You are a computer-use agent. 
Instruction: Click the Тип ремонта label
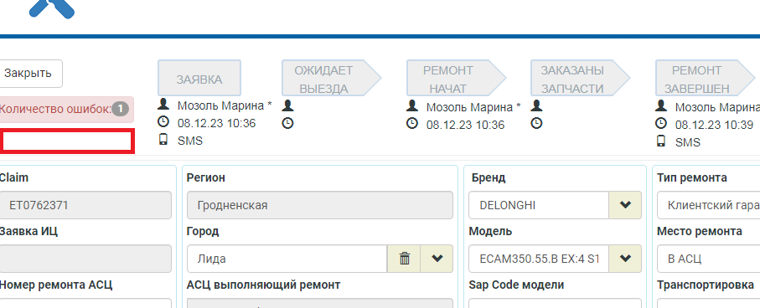[x=691, y=177]
